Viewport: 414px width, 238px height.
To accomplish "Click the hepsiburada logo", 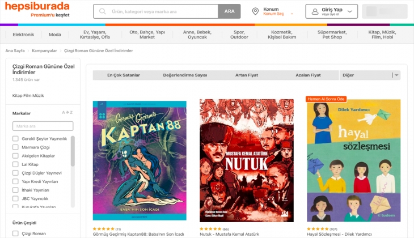I will point(38,7).
